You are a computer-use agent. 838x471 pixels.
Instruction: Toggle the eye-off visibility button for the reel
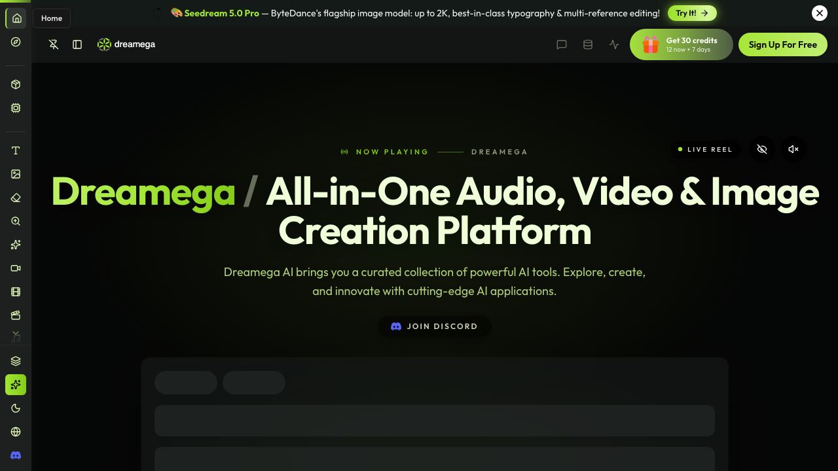click(x=762, y=149)
